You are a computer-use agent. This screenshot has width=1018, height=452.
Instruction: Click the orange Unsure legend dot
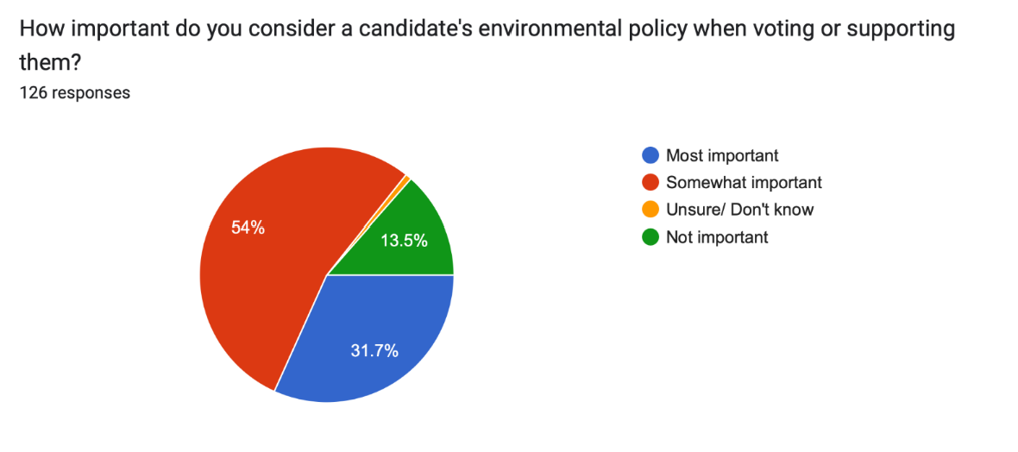650,210
